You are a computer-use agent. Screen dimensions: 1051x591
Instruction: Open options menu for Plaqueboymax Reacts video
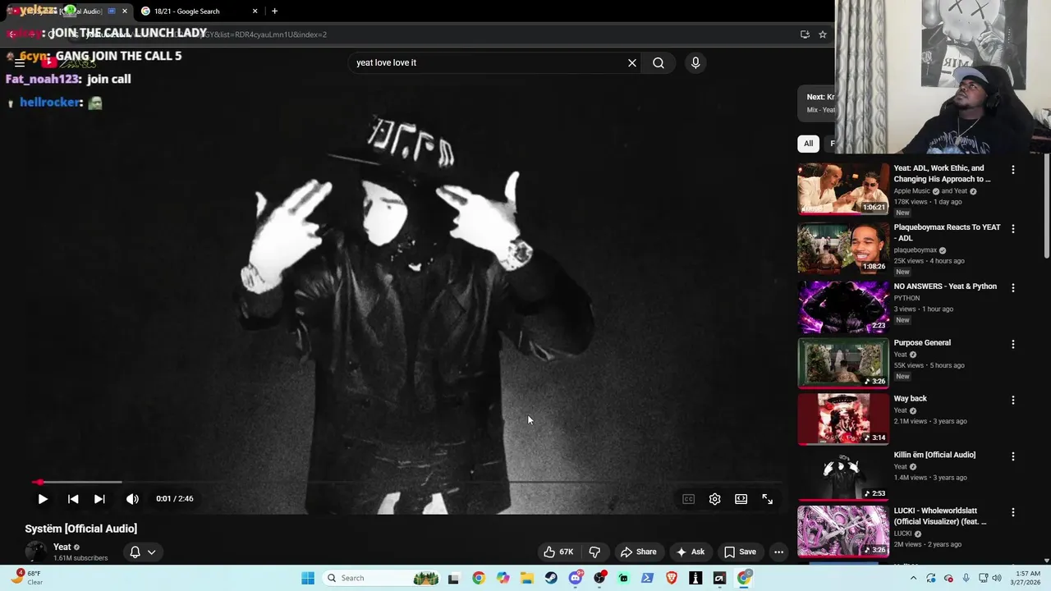[x=1013, y=228]
